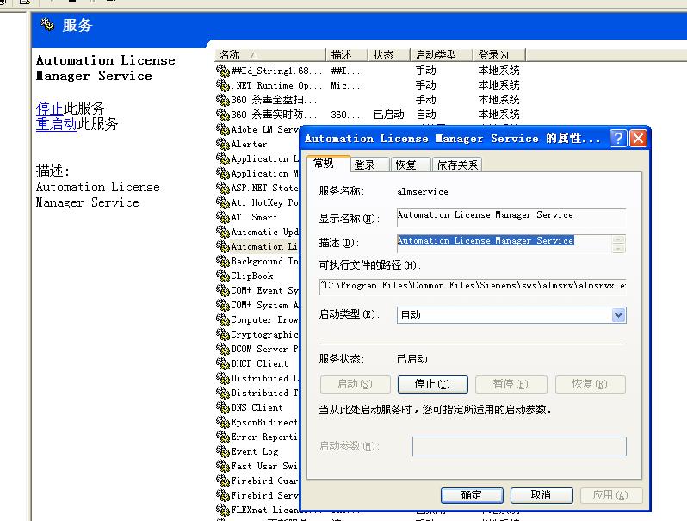This screenshot has width=687, height=521.
Task: Select the Firebird Guardian service row
Action: [x=257, y=481]
